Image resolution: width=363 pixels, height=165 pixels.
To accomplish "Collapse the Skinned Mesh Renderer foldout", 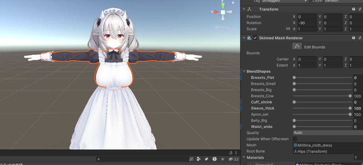I will pyautogui.click(x=244, y=38).
